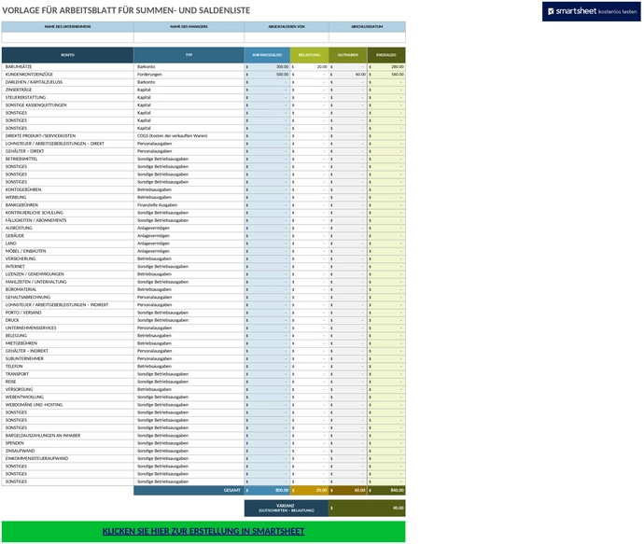Select the 'MÖBEL / EINBAUTEN' account cell
This screenshot has width=644, height=544.
(67, 251)
